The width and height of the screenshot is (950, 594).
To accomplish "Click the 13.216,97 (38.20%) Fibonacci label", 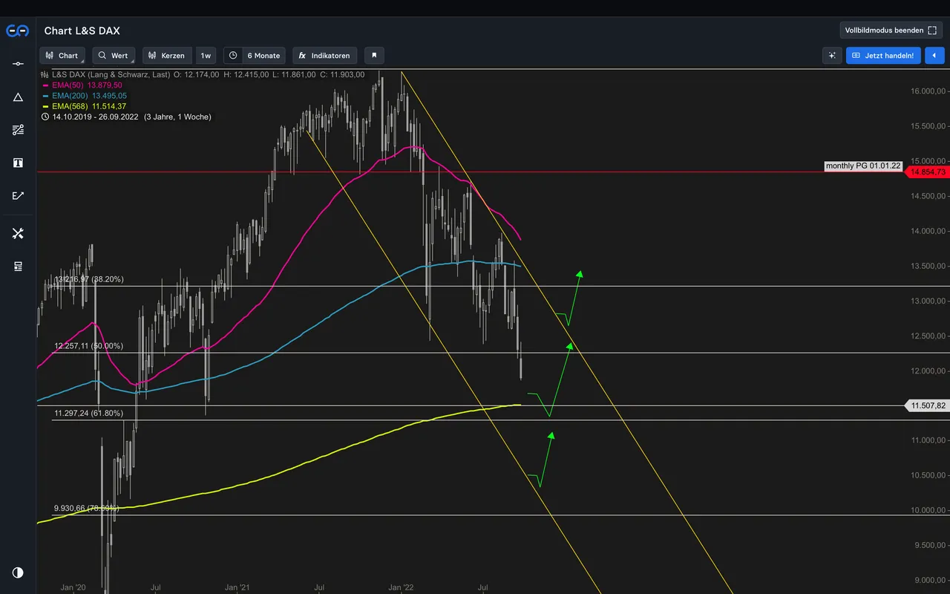I will (x=89, y=279).
